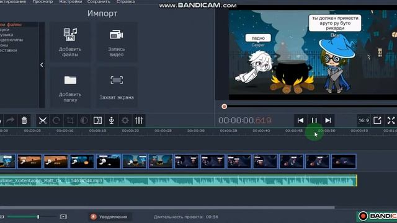This screenshot has height=223, width=397.
Task: Open the Настройки menu
Action: click(70, 2)
